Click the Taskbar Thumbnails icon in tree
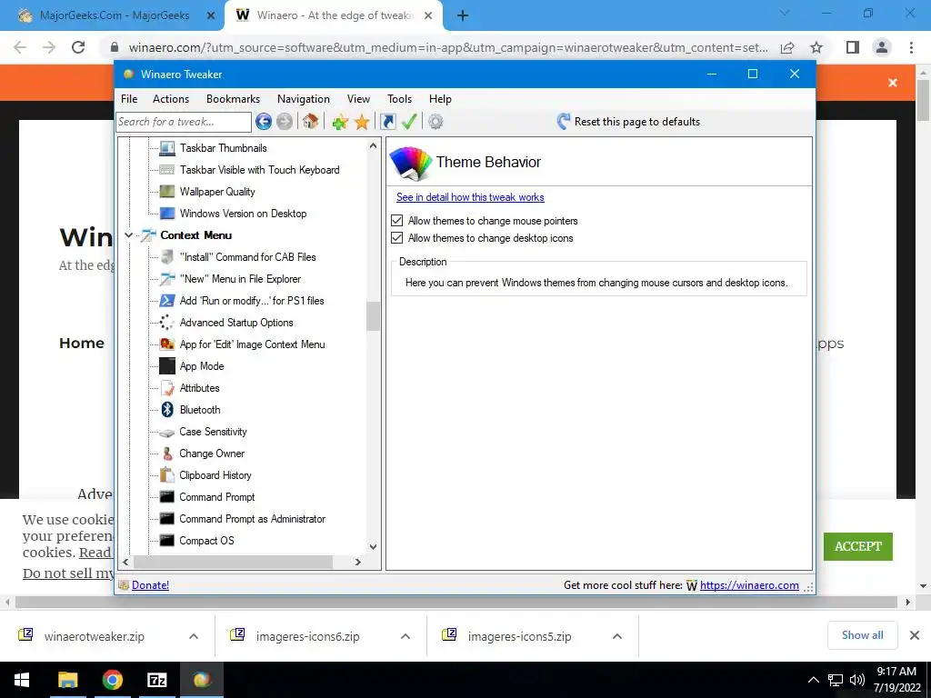931x698 pixels. point(167,148)
